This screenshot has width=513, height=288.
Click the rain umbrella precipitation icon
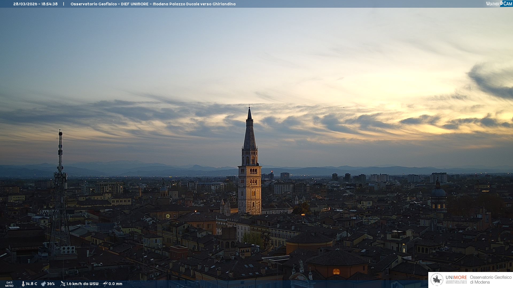105,284
